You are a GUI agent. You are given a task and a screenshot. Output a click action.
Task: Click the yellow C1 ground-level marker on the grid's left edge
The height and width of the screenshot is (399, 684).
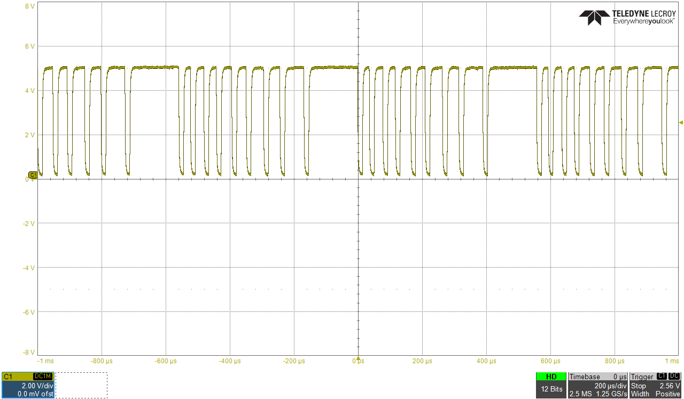coord(33,175)
